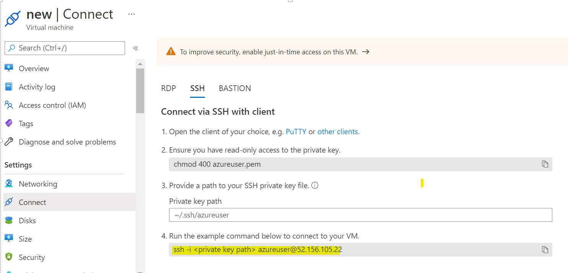Click the Tags purple icon
Viewport: 568px width, 273px height.
tap(9, 123)
